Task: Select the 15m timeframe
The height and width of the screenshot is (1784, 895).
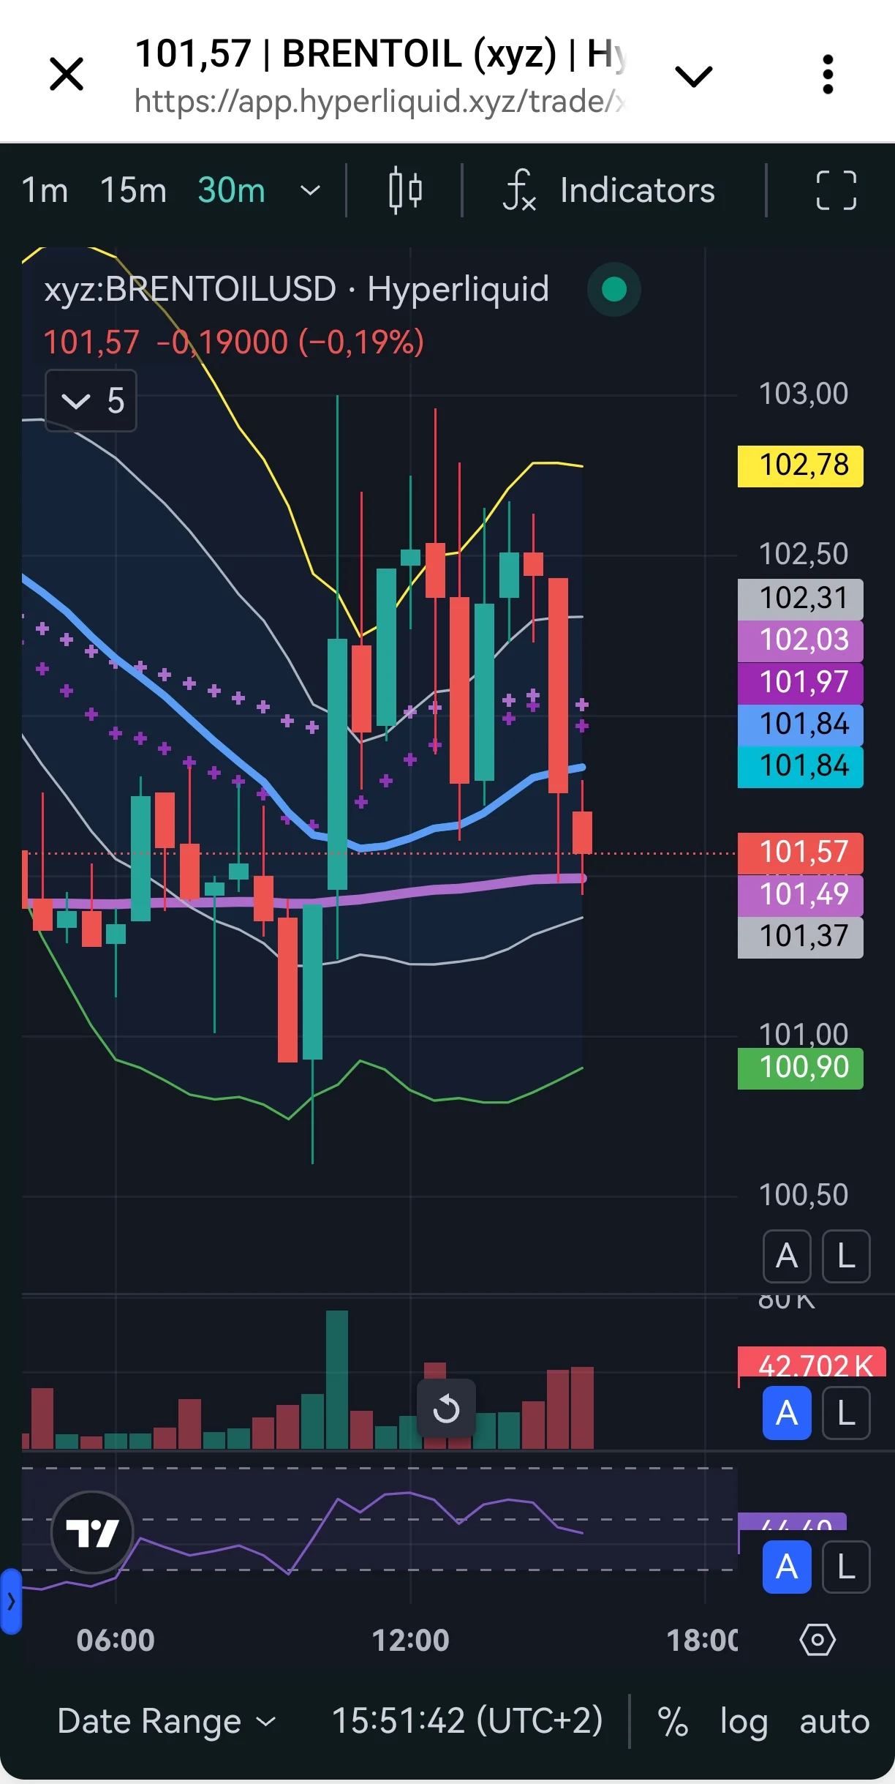Action: click(133, 190)
